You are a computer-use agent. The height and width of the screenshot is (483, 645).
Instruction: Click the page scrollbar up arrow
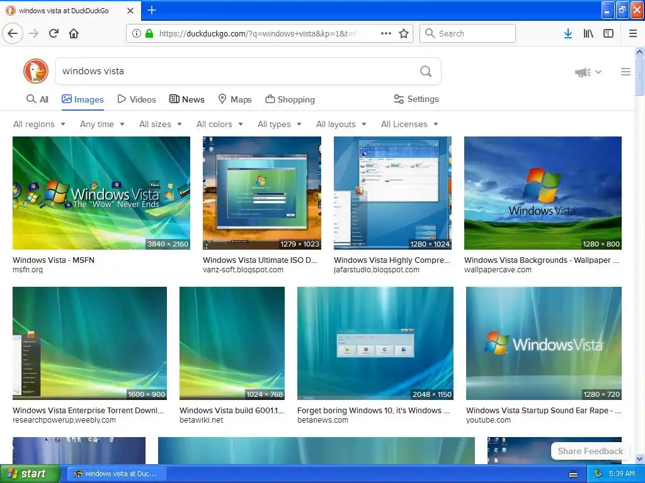coord(639,52)
